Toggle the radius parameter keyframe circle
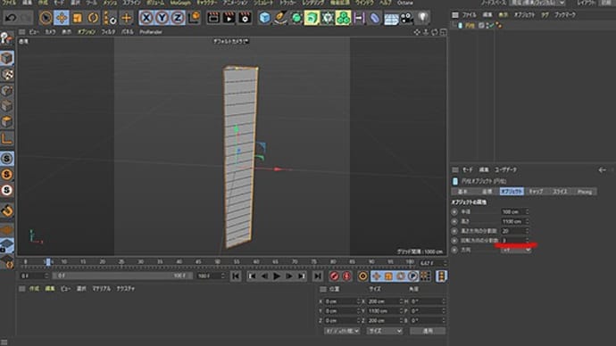Viewport: 616px width, 346px height. pyautogui.click(x=454, y=211)
